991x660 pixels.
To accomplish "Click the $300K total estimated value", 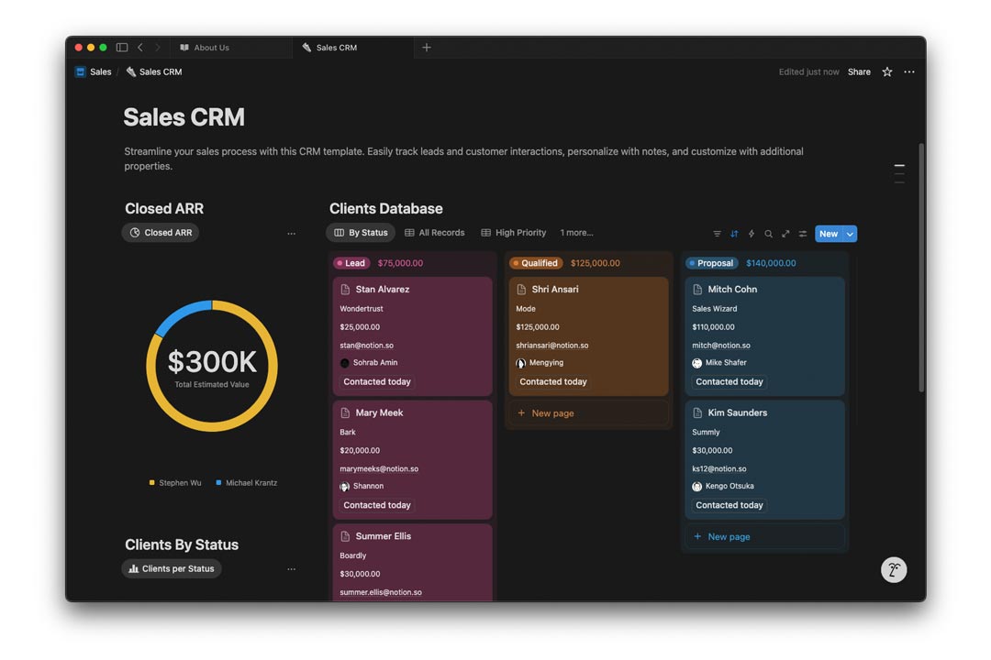I will pos(212,362).
